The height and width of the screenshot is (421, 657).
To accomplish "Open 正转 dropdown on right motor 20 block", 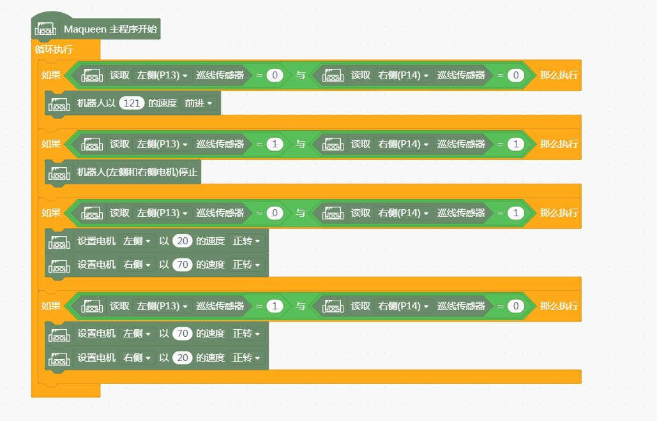I will pos(247,358).
